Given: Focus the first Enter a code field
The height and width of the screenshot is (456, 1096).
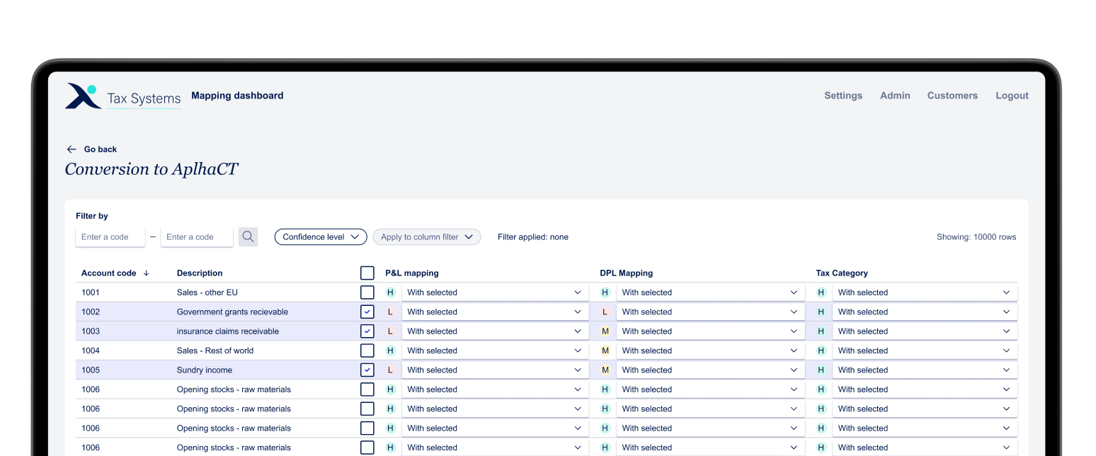Looking at the screenshot, I should pos(110,237).
